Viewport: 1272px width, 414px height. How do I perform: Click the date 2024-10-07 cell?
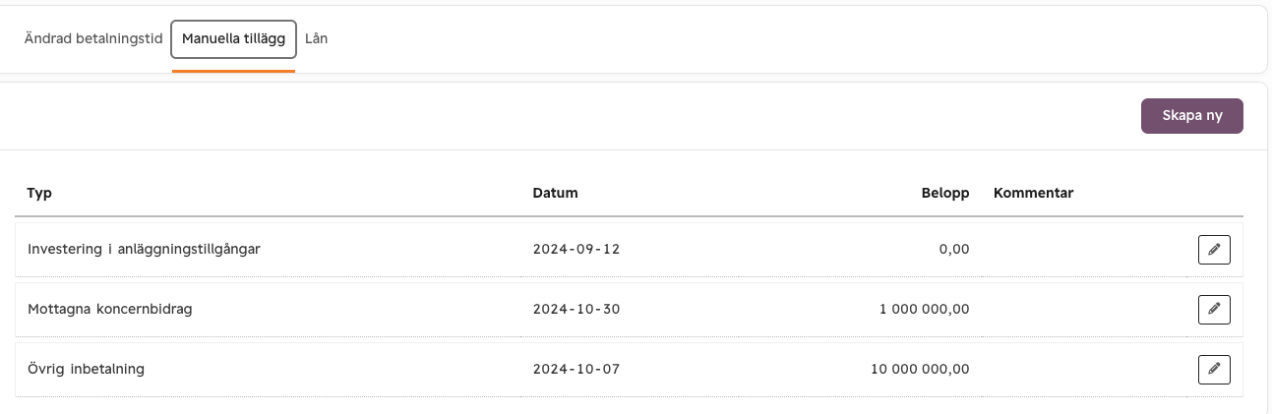point(576,370)
